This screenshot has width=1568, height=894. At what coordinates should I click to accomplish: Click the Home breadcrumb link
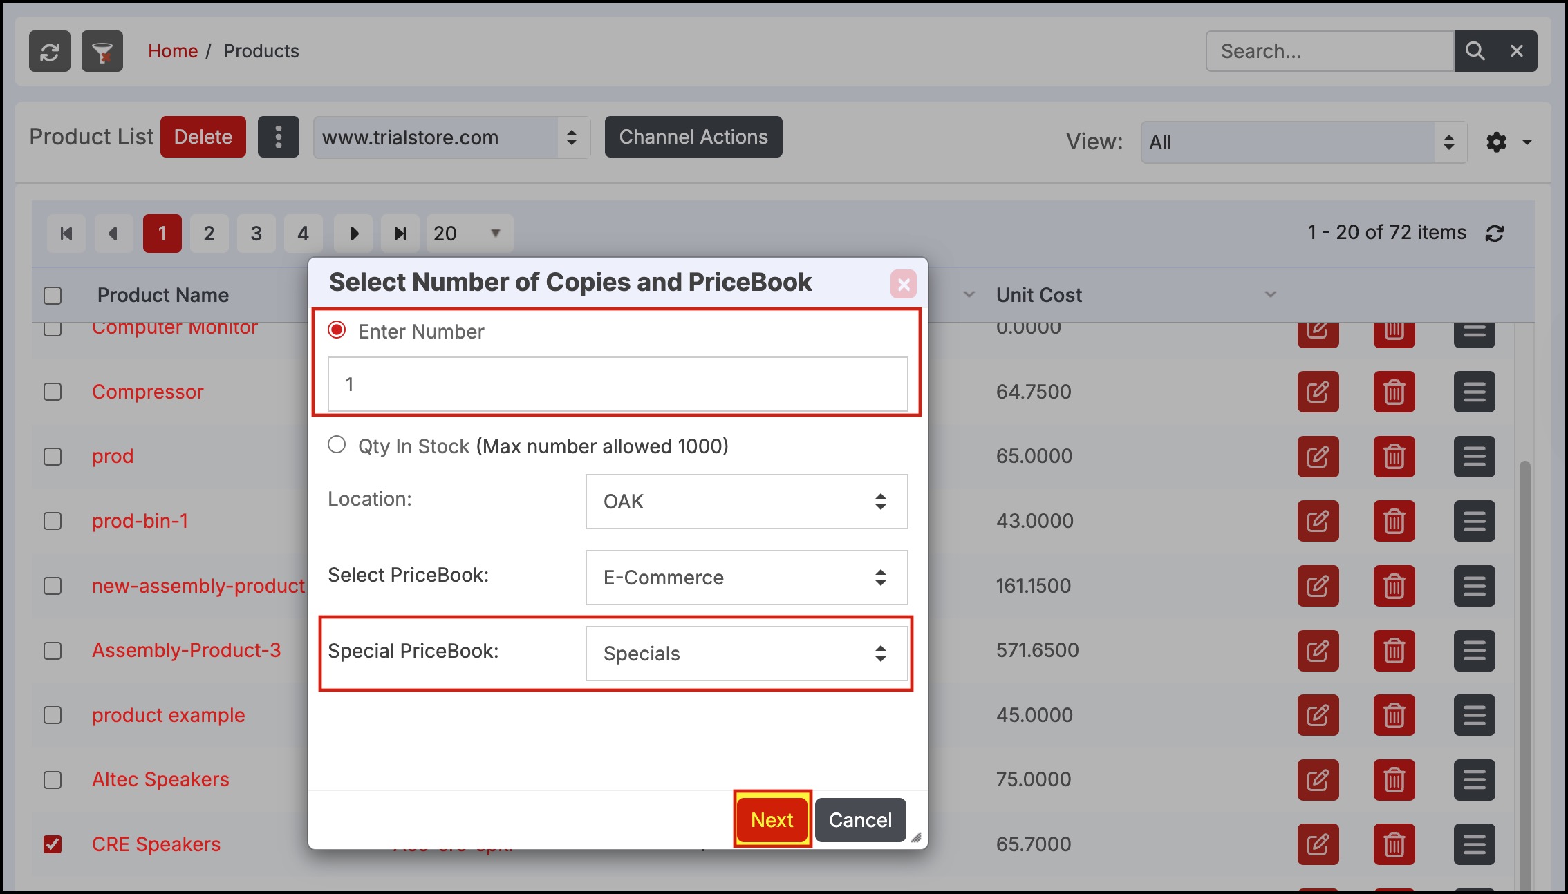(173, 51)
